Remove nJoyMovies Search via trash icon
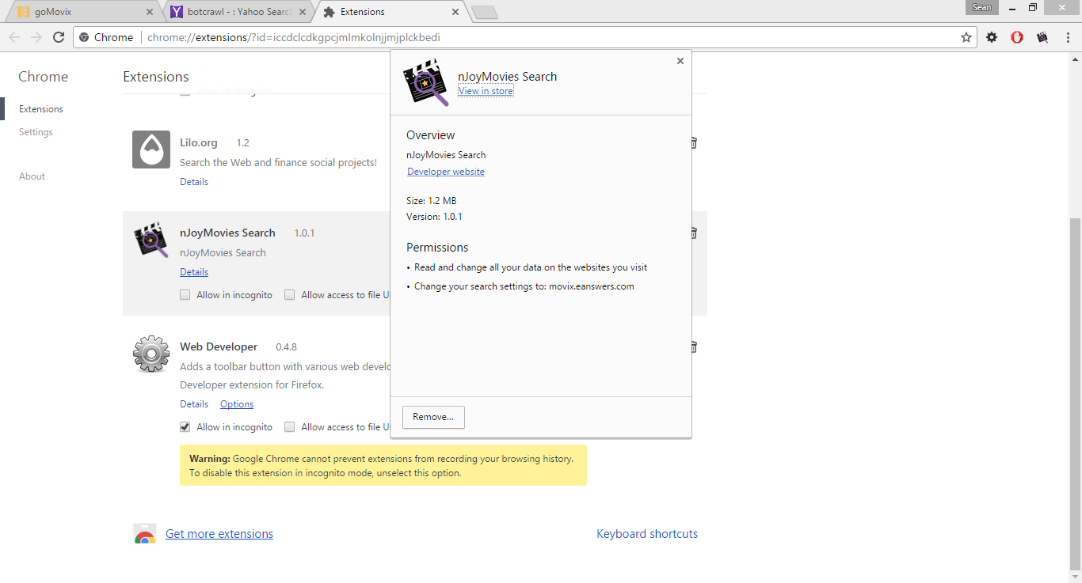The width and height of the screenshot is (1082, 583). coord(693,233)
